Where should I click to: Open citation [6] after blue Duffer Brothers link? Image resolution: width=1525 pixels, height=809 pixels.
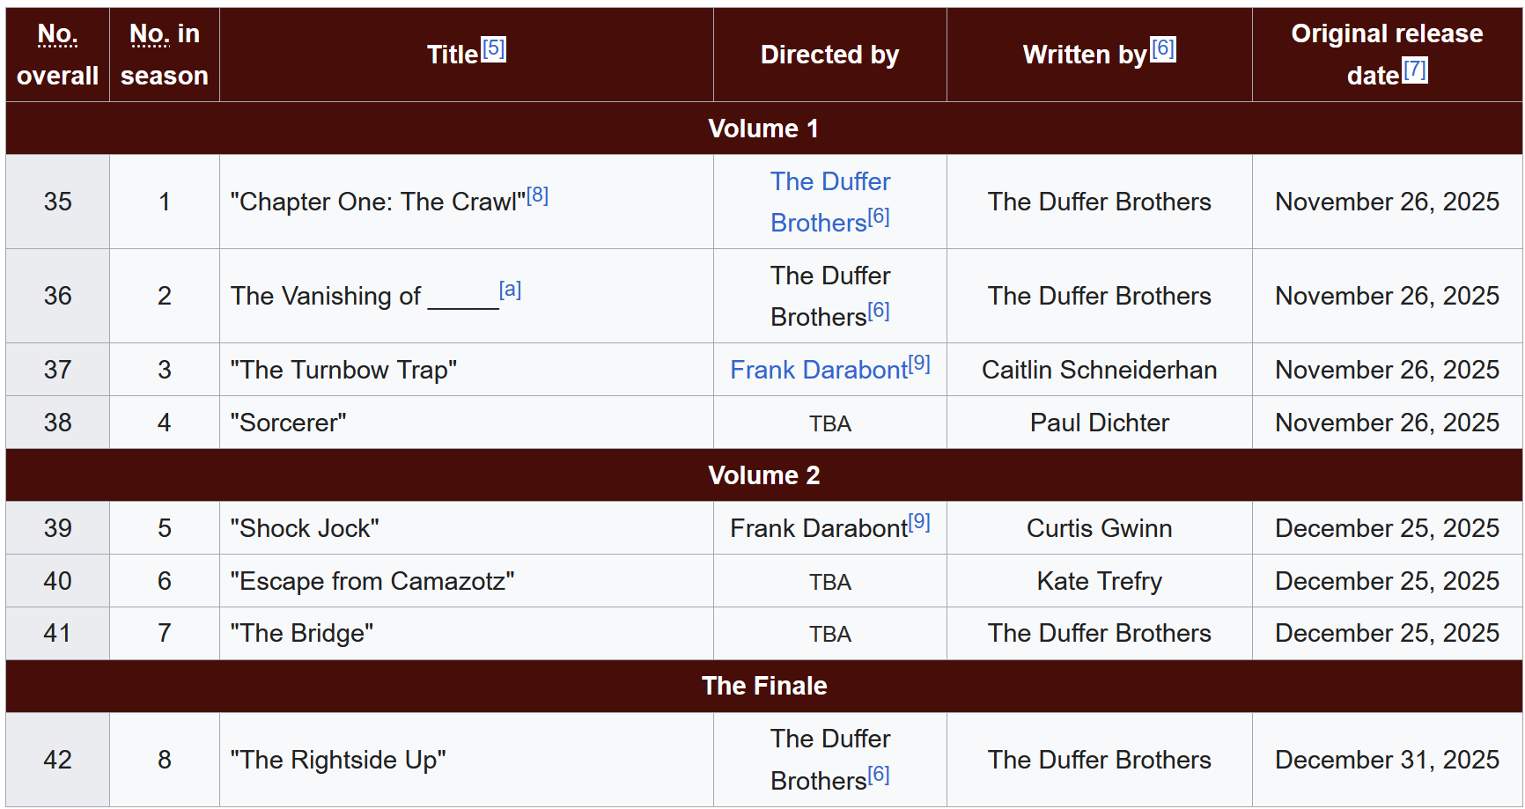tap(879, 217)
